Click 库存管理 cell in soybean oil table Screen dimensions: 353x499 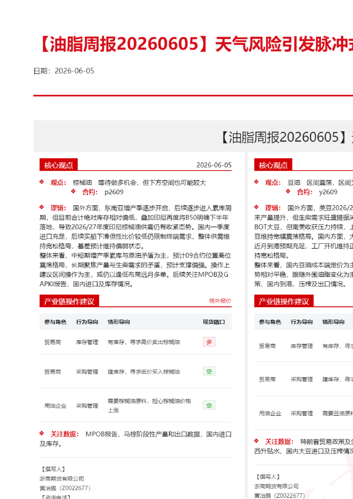coord(302,346)
